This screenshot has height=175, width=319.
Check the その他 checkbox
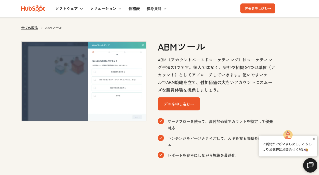[95, 96]
